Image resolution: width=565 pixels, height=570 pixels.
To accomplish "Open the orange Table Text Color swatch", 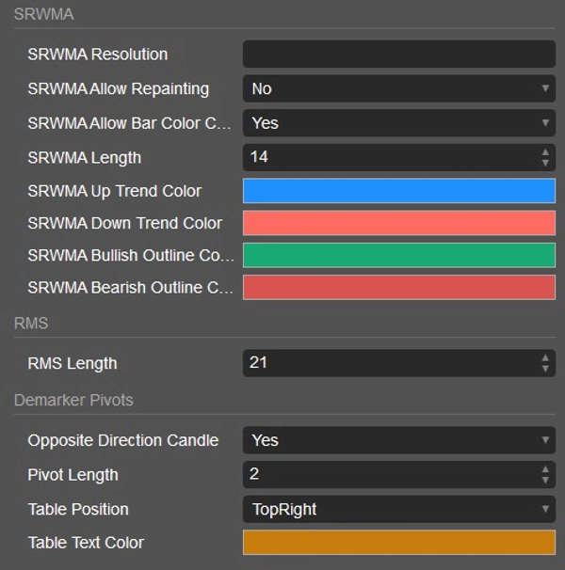I will pos(398,543).
